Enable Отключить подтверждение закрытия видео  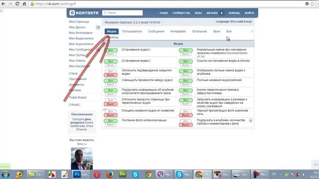[x=111, y=71]
